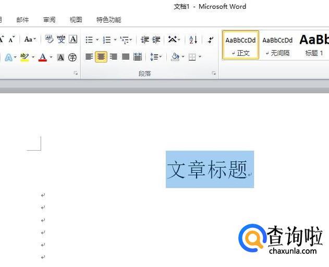Apply the 无间隔 (No Spacing) style
329x267 pixels.
[277, 45]
